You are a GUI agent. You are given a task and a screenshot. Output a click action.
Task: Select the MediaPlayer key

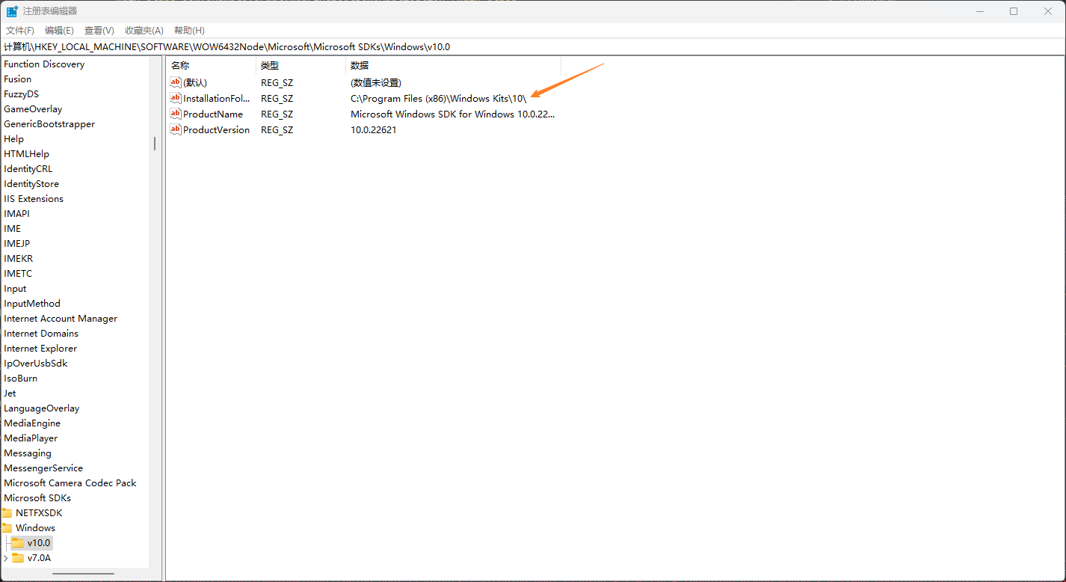pos(31,438)
